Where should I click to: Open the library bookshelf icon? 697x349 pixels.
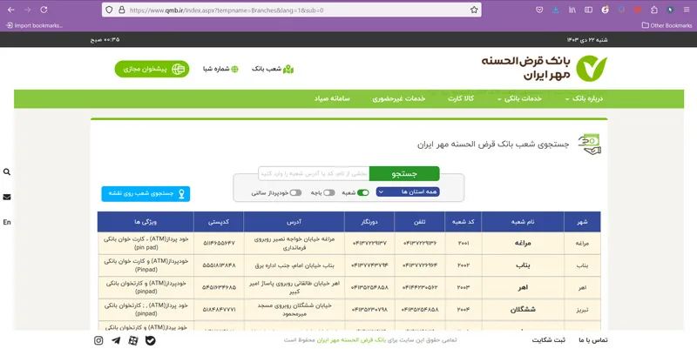tap(572, 10)
